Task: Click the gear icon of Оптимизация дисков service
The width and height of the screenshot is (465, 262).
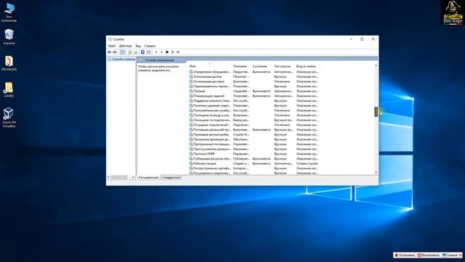Action: click(x=191, y=76)
